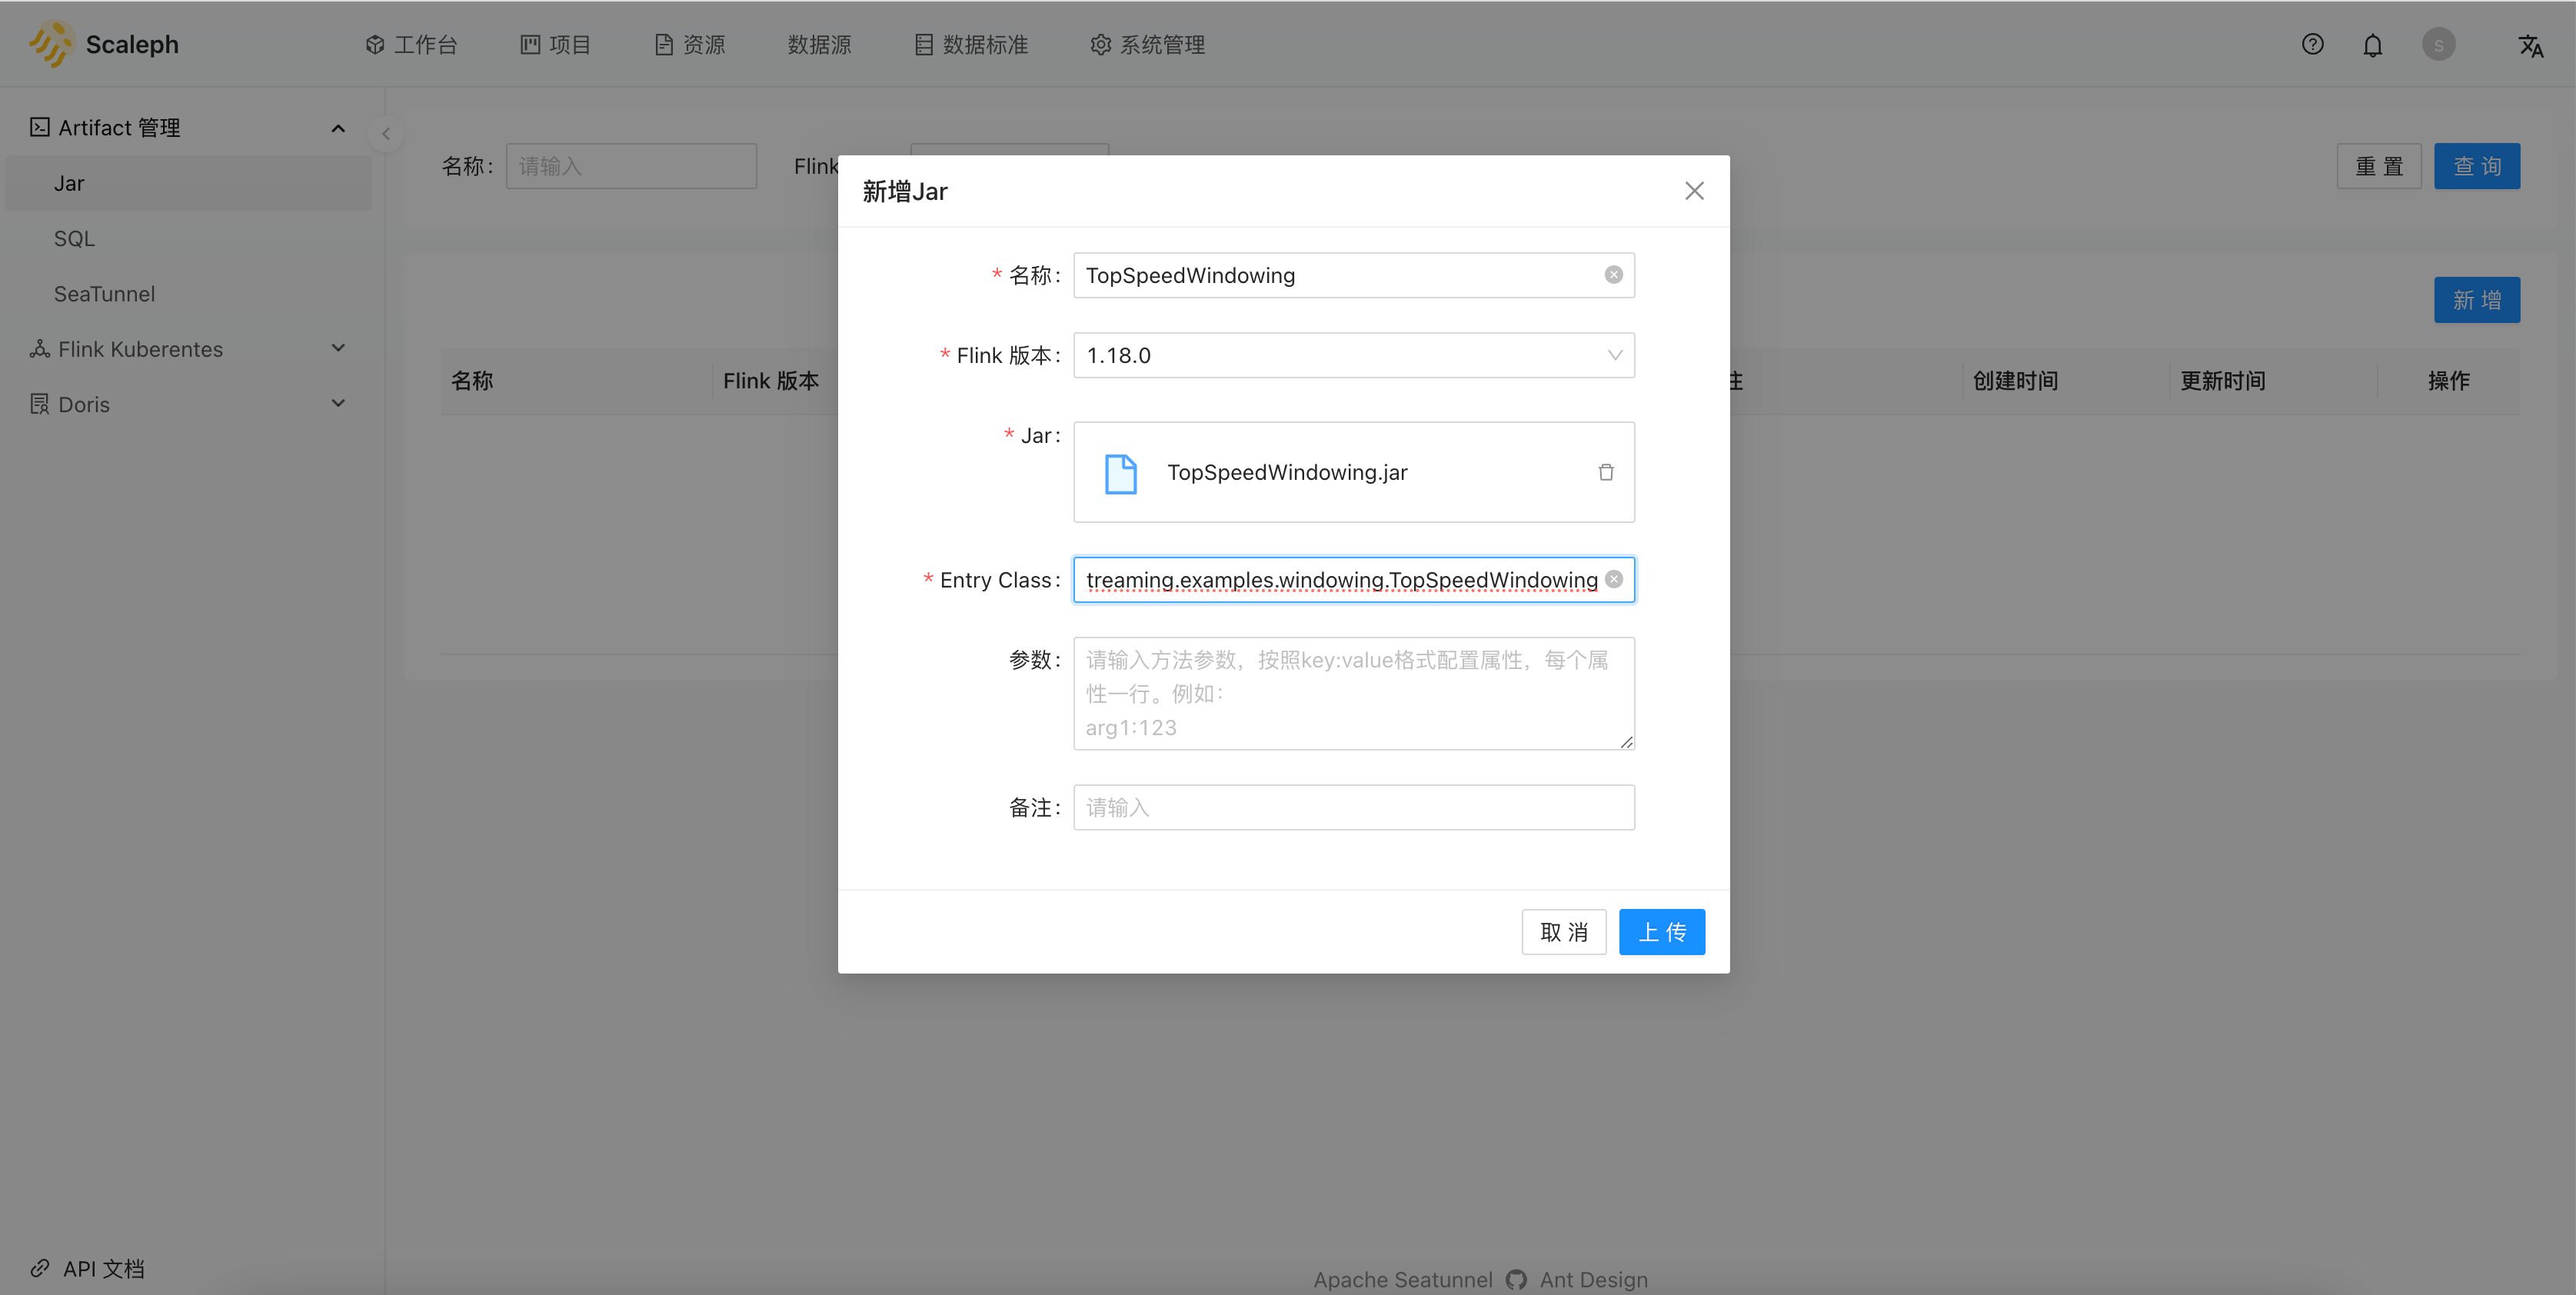Close the 新增Jar dialog
The image size is (2576, 1295).
tap(1693, 191)
